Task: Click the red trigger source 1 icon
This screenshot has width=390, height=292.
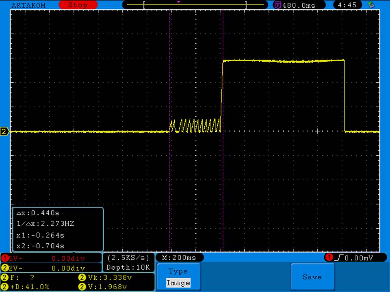Action: tap(329, 258)
